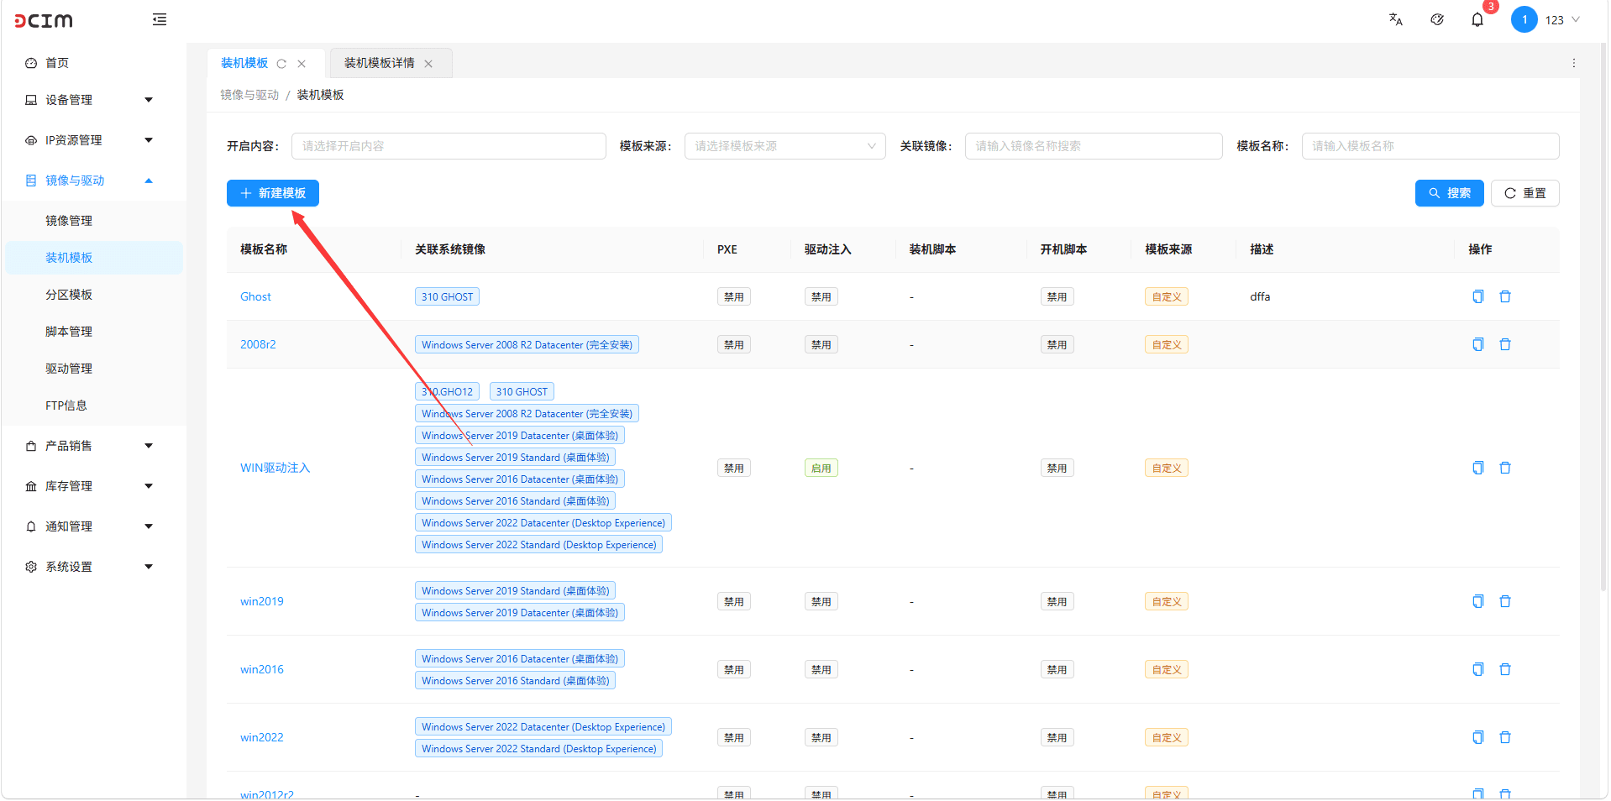Collapse the sidebar with the menu fold icon

pyautogui.click(x=160, y=19)
